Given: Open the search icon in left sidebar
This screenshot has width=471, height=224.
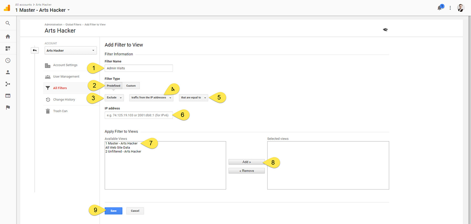Looking at the screenshot, I should pos(8,24).
